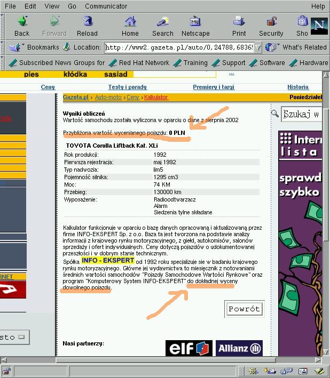Click the 'TOYOTA Corolla Liftback Kat. XLi' heading
The height and width of the screenshot is (378, 330).
[112, 146]
